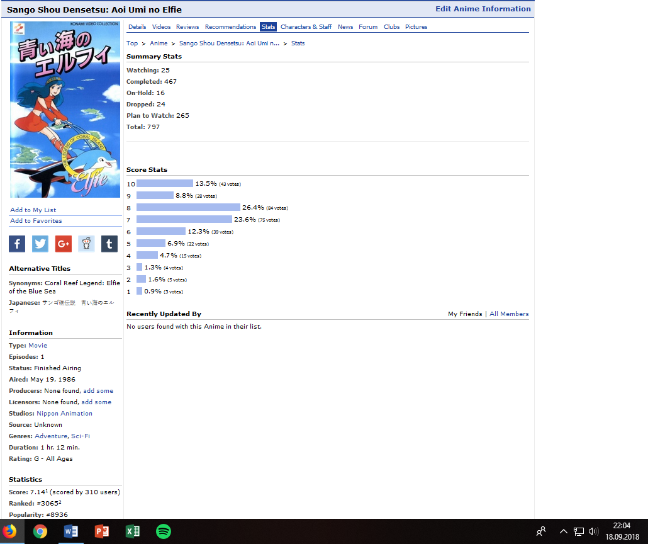Open the Movie type link
The width and height of the screenshot is (648, 544).
tap(38, 346)
